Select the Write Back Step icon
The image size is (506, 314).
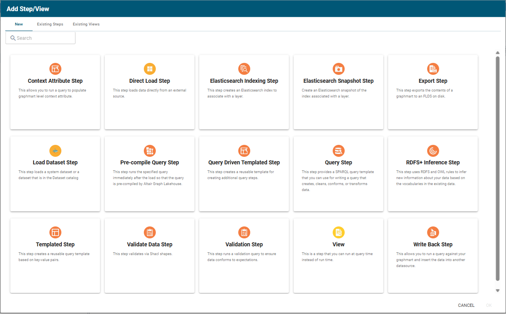(433, 232)
